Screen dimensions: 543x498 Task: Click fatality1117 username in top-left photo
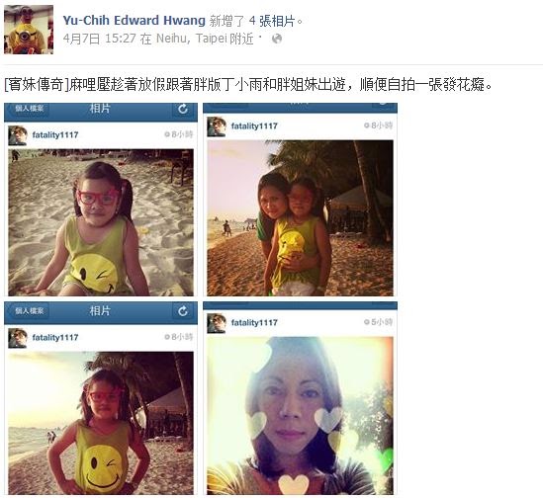[55, 135]
